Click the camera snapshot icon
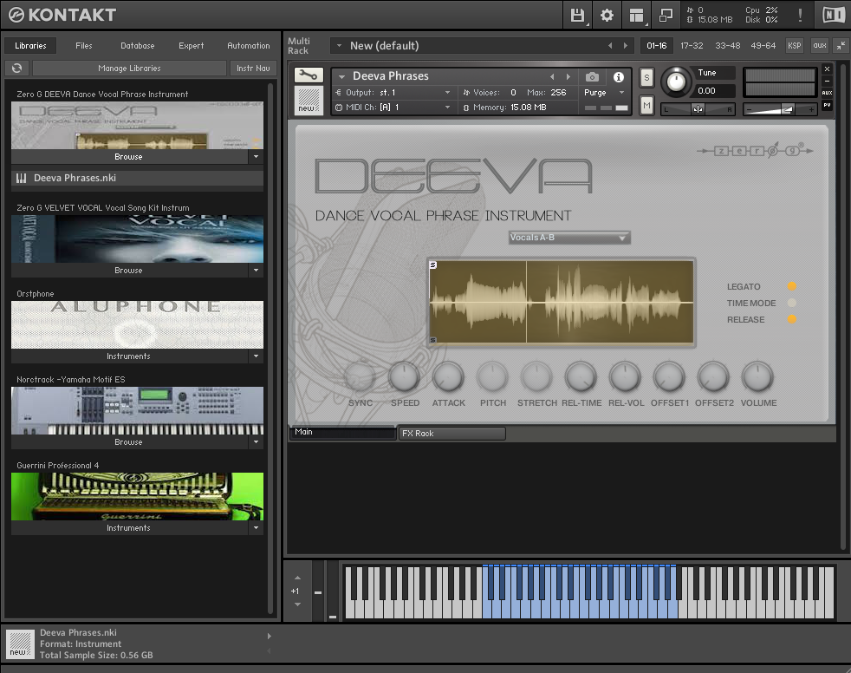The image size is (851, 673). [592, 76]
